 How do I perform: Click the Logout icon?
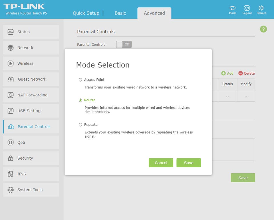(247, 8)
